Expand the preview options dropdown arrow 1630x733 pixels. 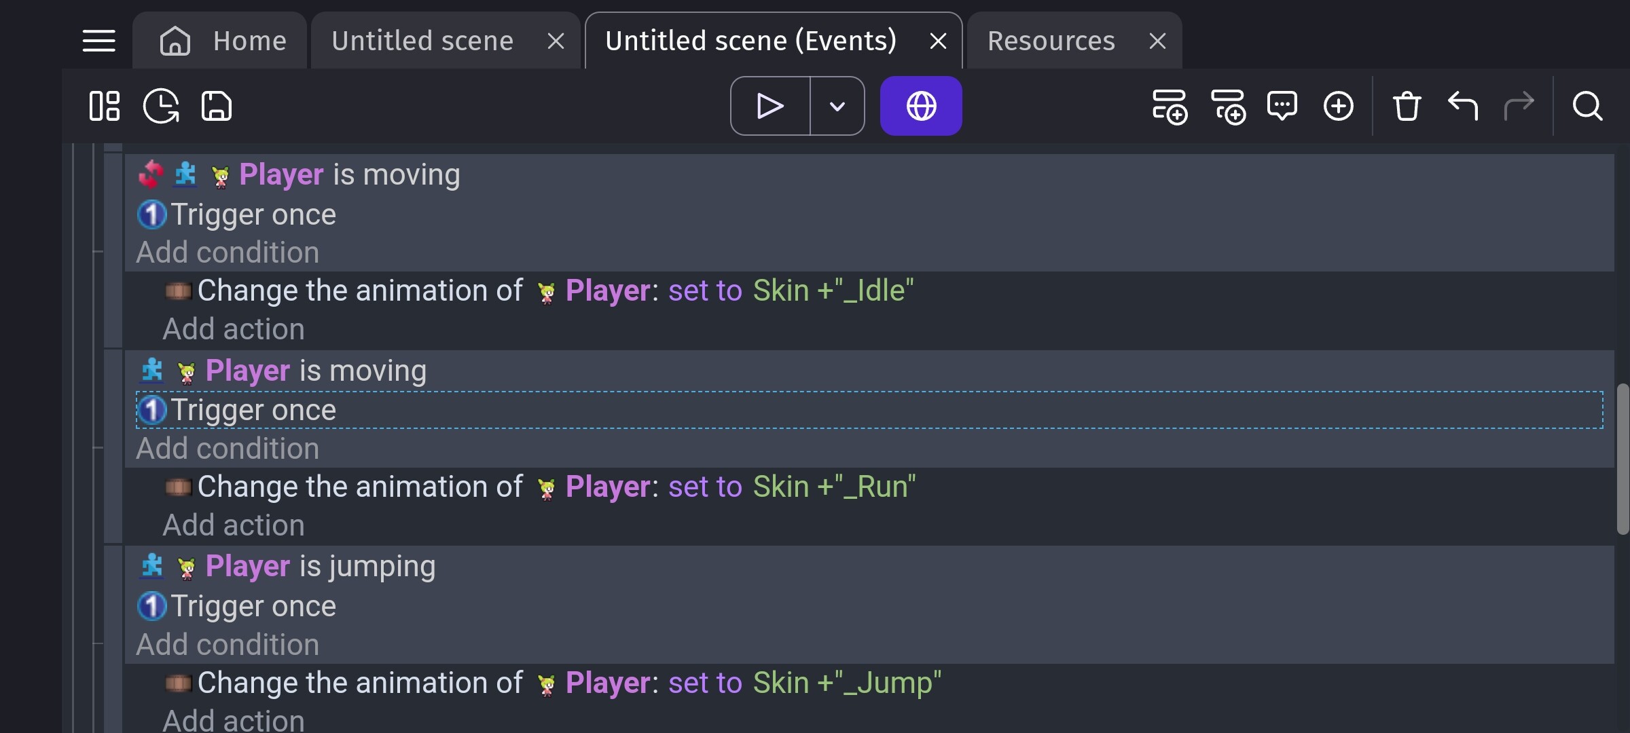tap(837, 106)
